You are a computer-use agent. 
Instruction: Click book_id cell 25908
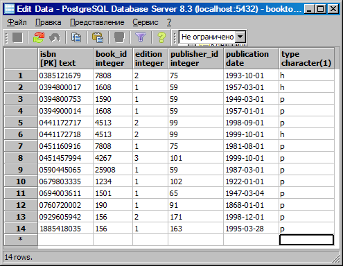(x=113, y=170)
